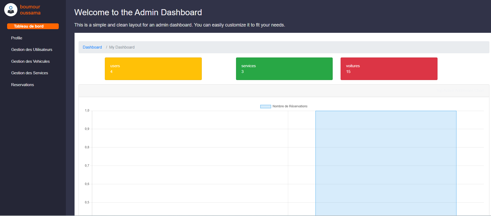
Task: Click the Welcome to the Admin Dashboard heading
Action: [x=138, y=12]
